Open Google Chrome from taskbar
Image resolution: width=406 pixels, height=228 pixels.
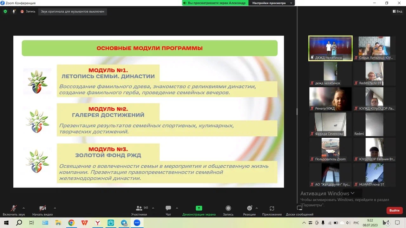[x=71, y=223]
